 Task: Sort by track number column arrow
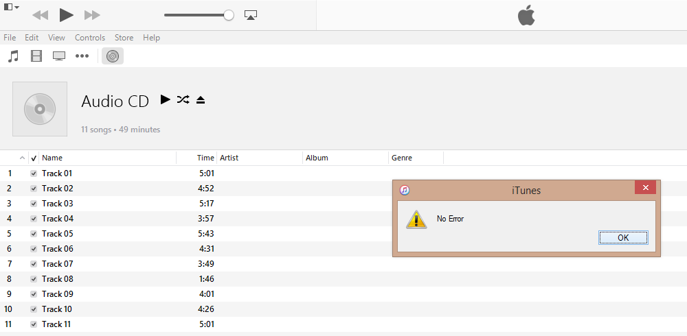click(x=23, y=158)
